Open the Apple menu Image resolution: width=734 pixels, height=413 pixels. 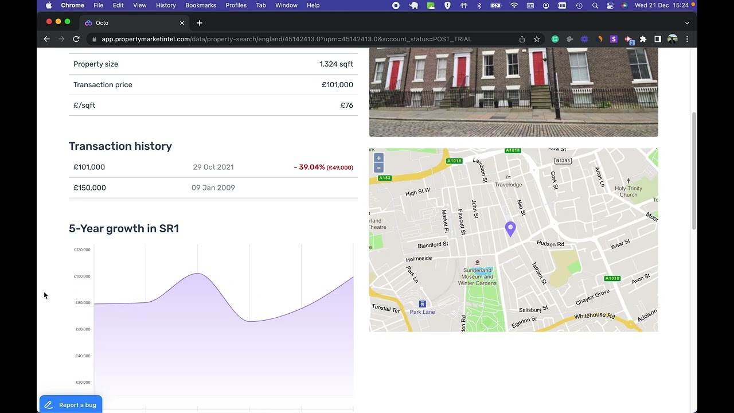49,5
